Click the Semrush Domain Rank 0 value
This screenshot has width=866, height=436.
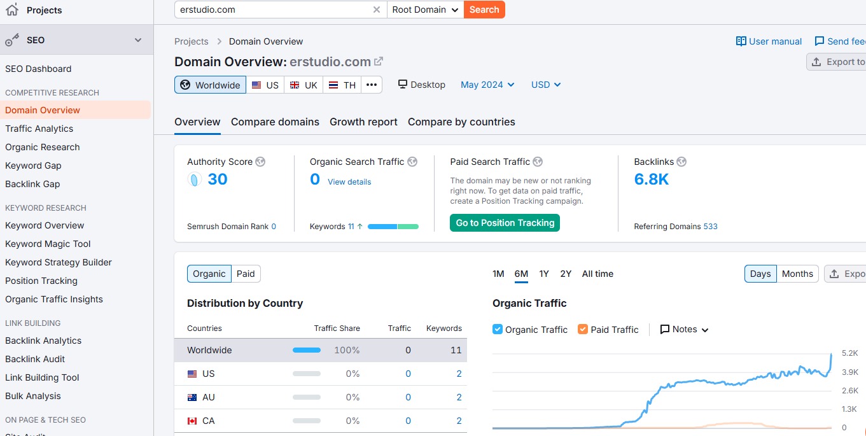coord(274,227)
